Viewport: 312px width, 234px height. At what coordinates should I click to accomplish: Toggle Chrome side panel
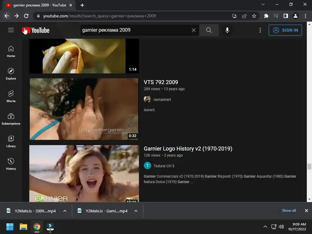point(286,16)
